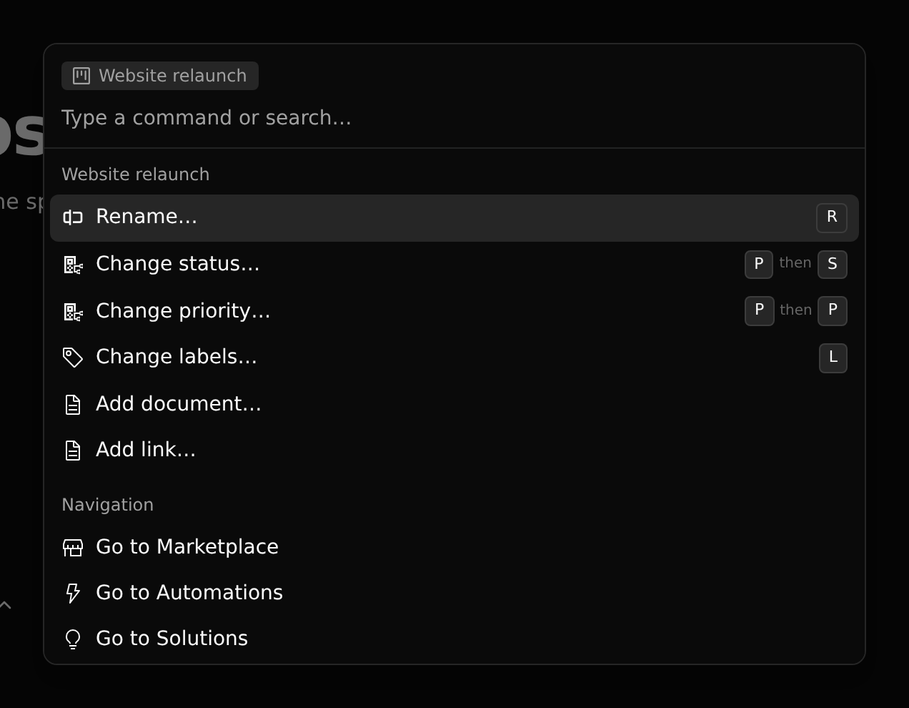Click the Add link file icon
Image resolution: width=909 pixels, height=708 pixels.
(x=73, y=451)
